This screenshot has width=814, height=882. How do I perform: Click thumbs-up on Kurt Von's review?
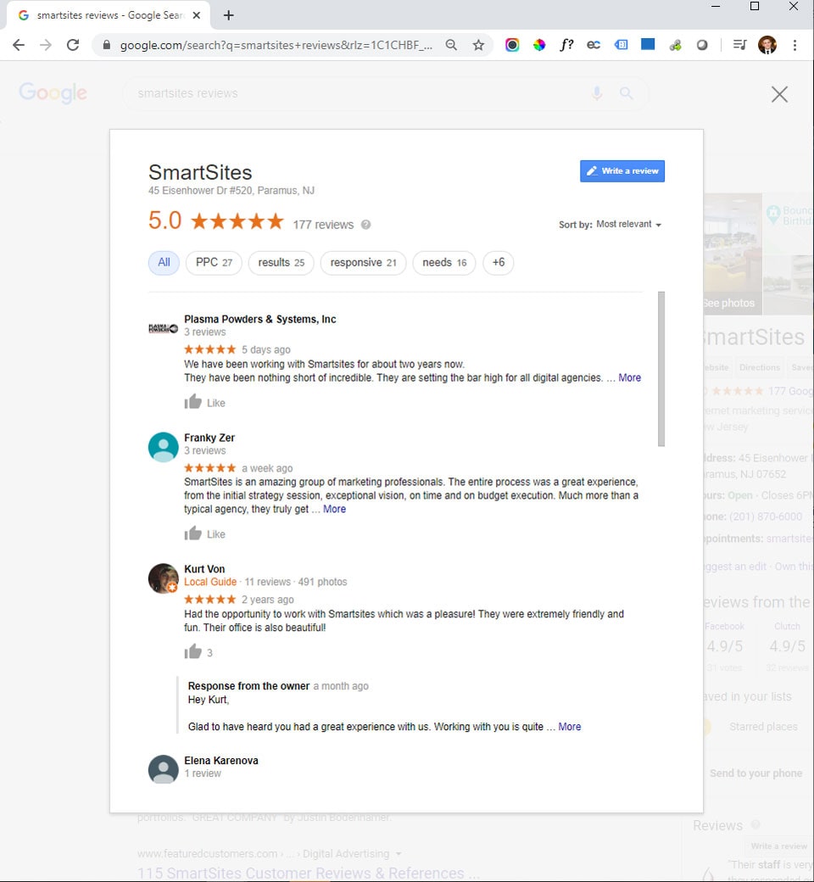pos(193,651)
